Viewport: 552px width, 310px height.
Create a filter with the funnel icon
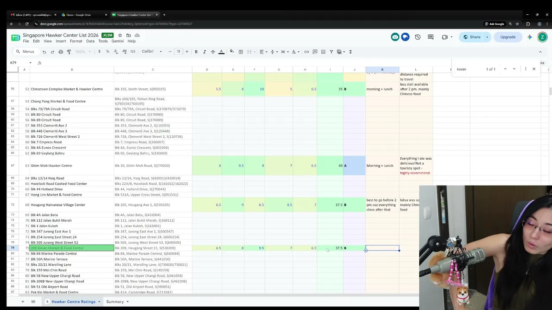click(331, 52)
